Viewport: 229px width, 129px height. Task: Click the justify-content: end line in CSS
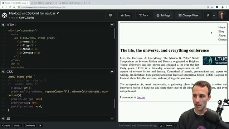tap(26, 106)
